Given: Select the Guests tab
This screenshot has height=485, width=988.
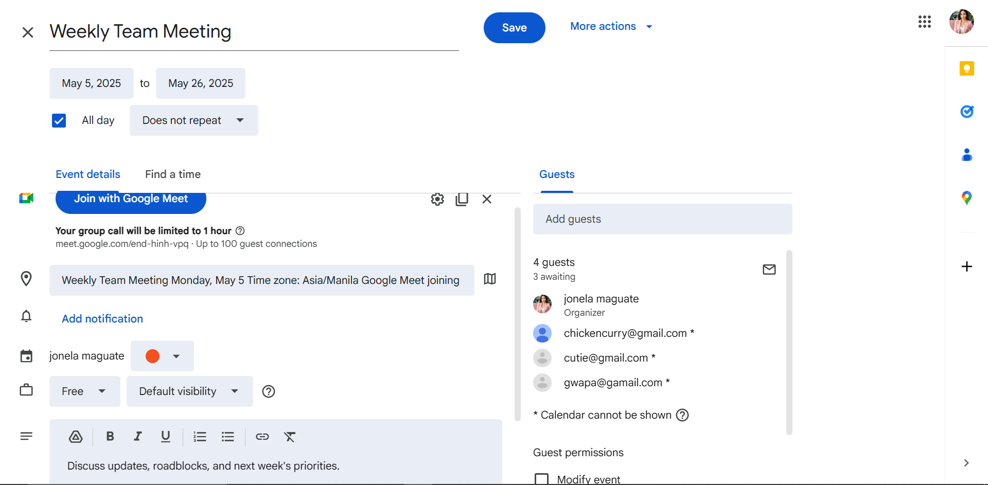Looking at the screenshot, I should pos(557,174).
